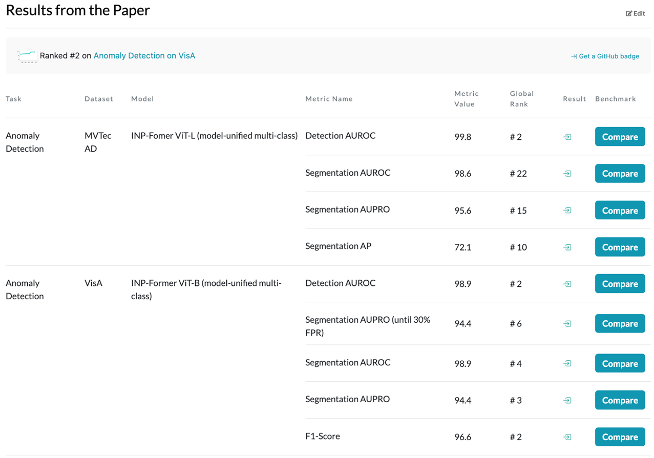Compare Segmentation AUPRO until 30% FPR
This screenshot has width=654, height=458.
point(620,324)
